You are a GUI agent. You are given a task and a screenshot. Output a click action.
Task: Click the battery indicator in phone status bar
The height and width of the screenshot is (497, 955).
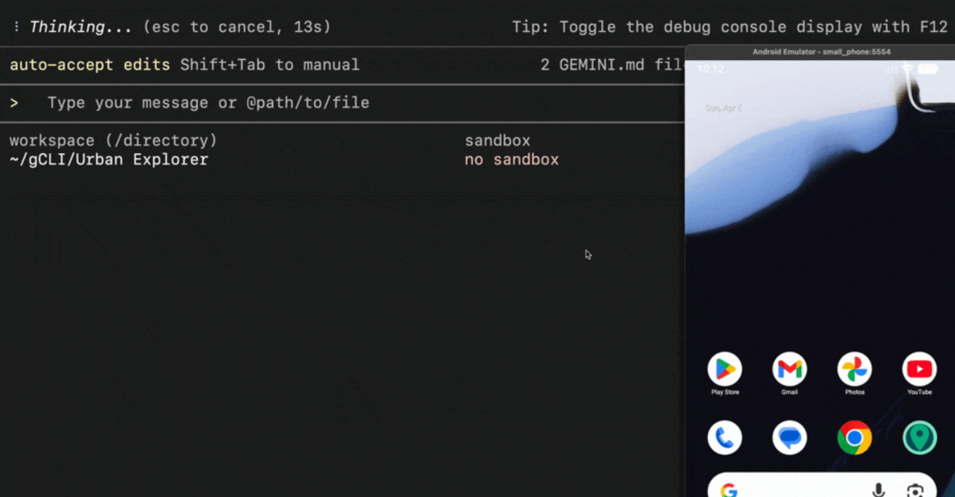[x=928, y=69]
